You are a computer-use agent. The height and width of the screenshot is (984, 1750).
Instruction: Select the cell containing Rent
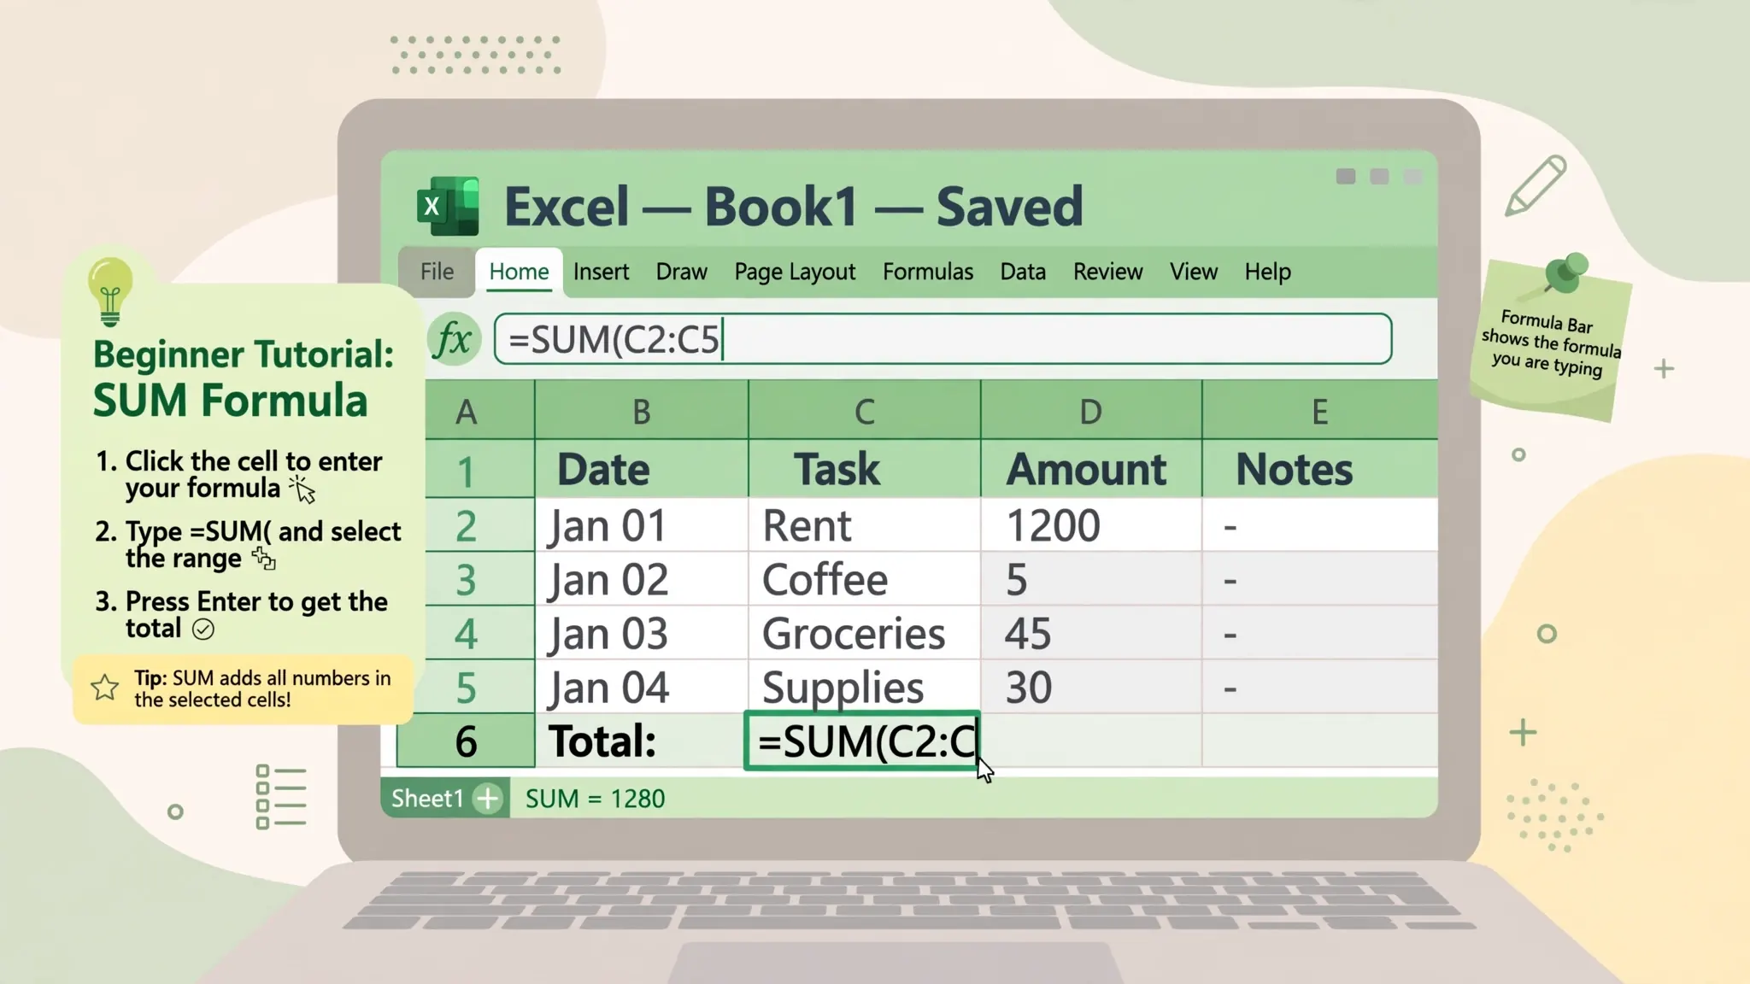865,525
